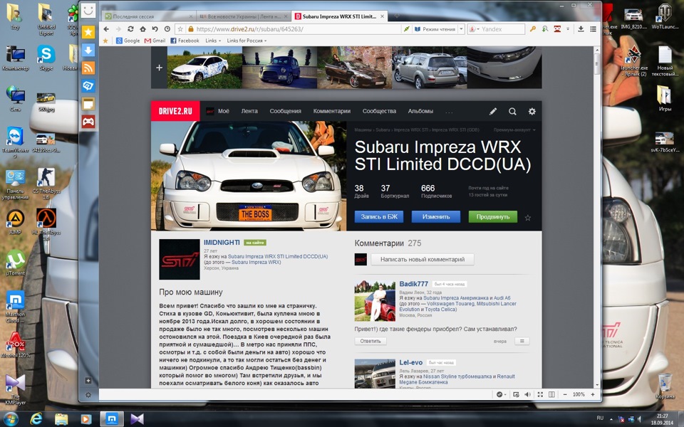This screenshot has width=684, height=427.
Task: Open the Windows Start button
Action: click(10, 419)
